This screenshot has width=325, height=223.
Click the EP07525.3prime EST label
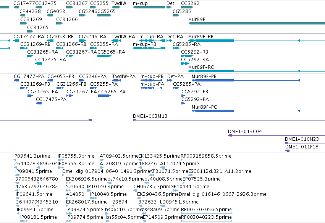tap(202, 179)
